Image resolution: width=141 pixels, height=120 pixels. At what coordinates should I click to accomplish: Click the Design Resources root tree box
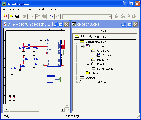77,41
